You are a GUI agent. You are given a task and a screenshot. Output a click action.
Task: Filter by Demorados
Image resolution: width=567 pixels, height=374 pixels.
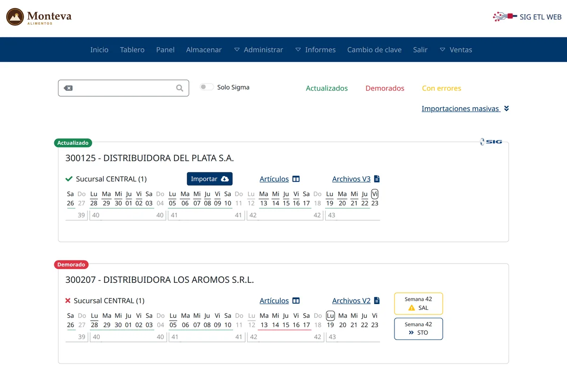pyautogui.click(x=385, y=88)
